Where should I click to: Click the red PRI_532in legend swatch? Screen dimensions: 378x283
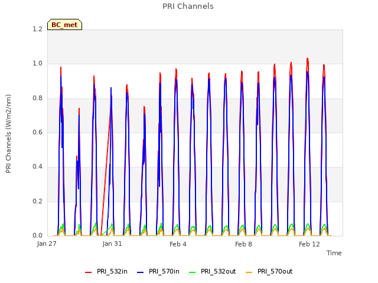[x=89, y=272]
